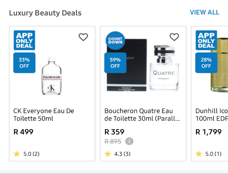
Task: Tap the App Only Deal badge on Dunhill card
Action: coord(206,40)
